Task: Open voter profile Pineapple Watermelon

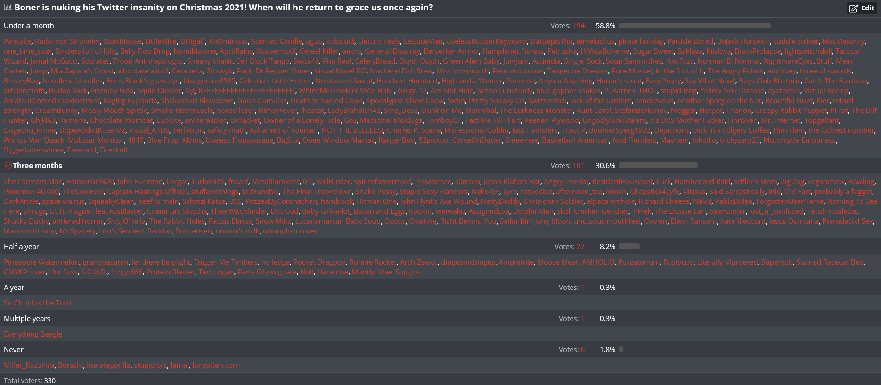Action: tap(41, 262)
